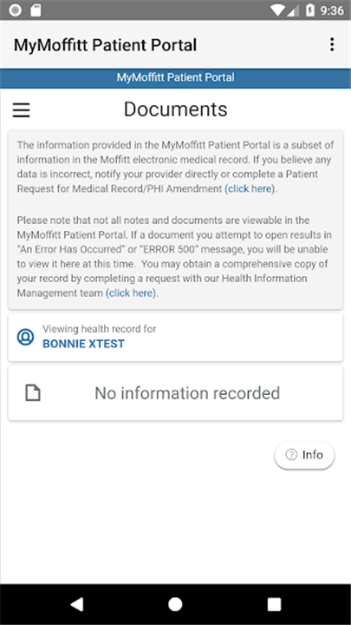Tap the MyMoffitt Patient Portal app title
The image size is (351, 625).
(x=105, y=45)
